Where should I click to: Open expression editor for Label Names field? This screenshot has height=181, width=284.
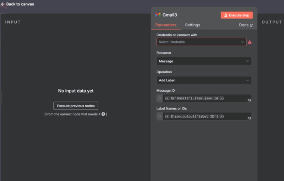(250, 118)
